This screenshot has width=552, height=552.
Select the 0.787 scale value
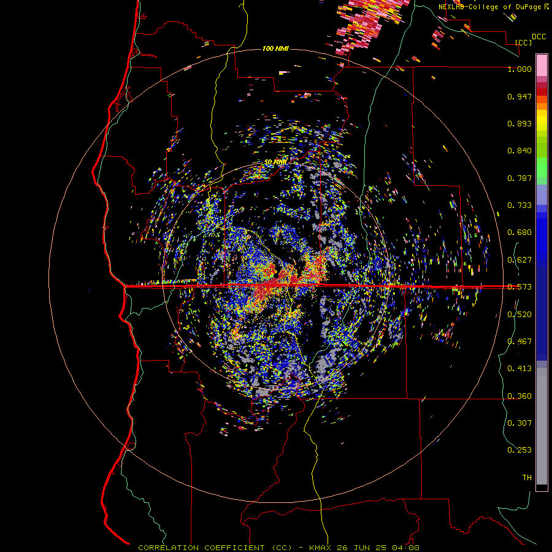pos(519,178)
